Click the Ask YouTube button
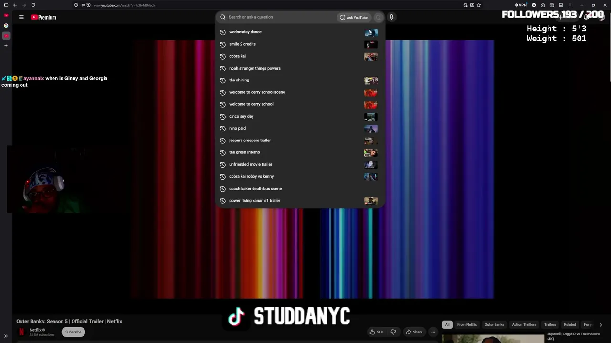Viewport: 611px width, 343px height. pyautogui.click(x=354, y=17)
